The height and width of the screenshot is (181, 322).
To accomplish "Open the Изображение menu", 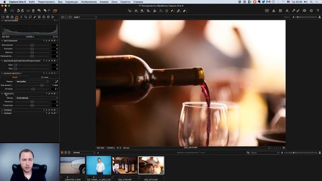I will (x=89, y=2).
